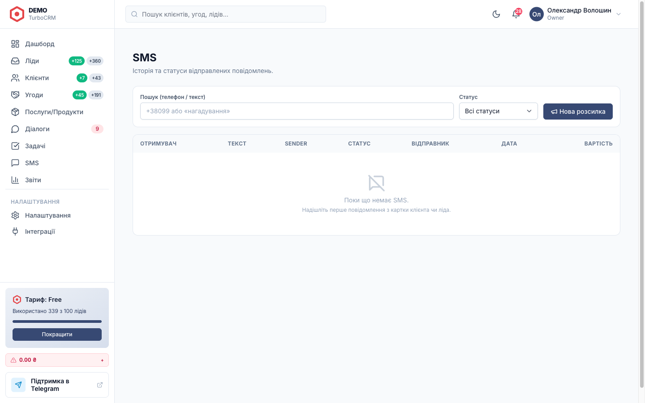The width and height of the screenshot is (645, 403).
Task: Click the +191 badge on Угоди
Action: 96,95
